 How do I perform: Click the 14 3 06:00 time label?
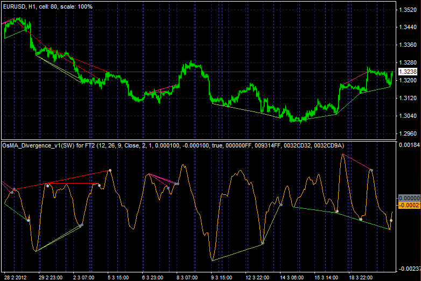(x=292, y=278)
